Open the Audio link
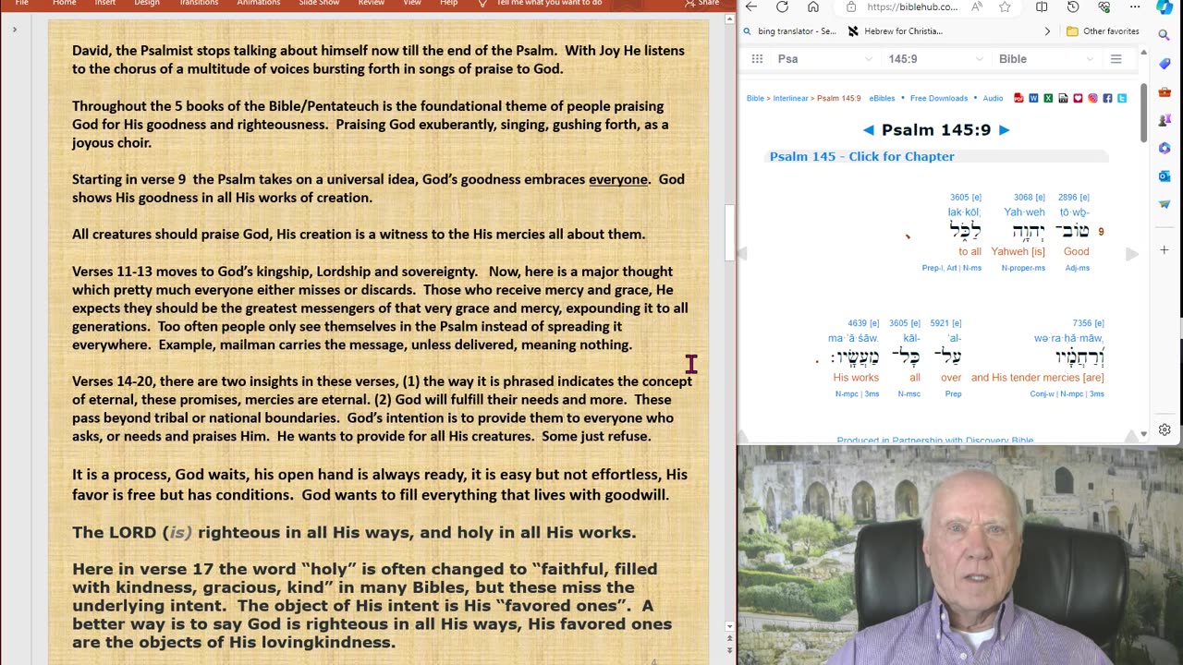 [x=993, y=98]
